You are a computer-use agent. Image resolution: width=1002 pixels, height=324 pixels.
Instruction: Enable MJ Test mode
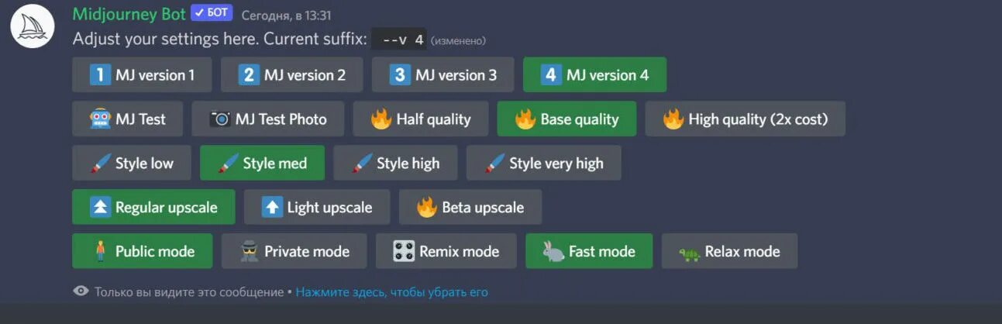pos(127,119)
